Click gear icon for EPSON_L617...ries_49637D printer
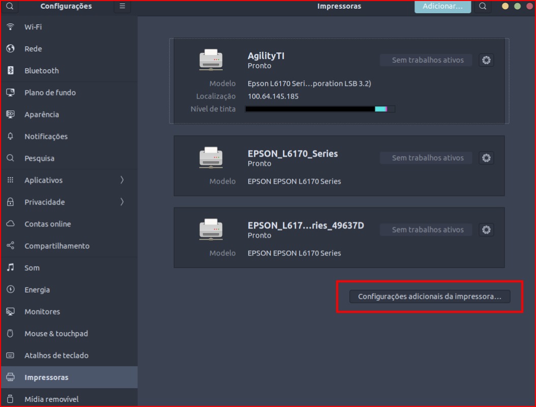 coord(486,229)
